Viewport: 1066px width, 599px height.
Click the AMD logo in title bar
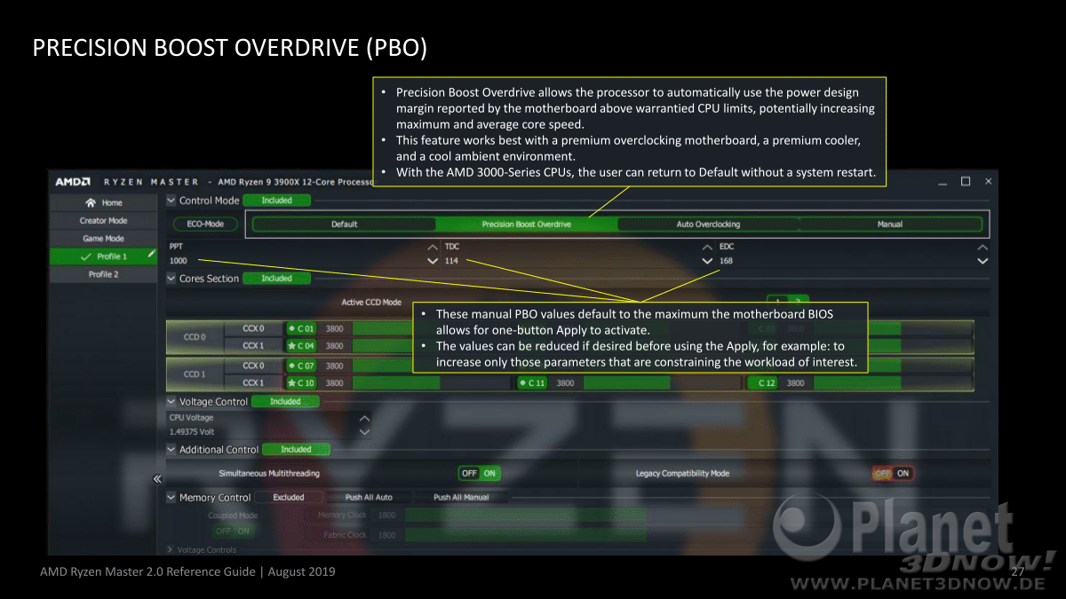pos(73,181)
